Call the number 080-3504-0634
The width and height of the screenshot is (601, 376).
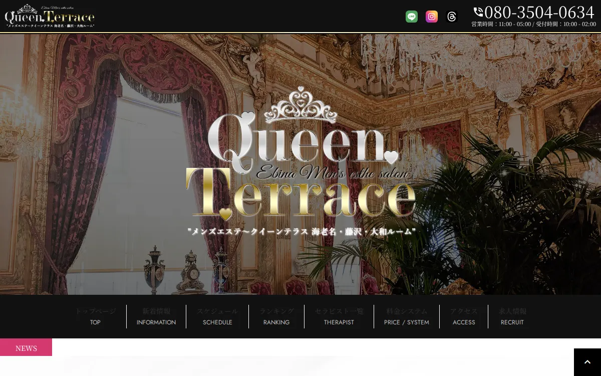(x=539, y=12)
